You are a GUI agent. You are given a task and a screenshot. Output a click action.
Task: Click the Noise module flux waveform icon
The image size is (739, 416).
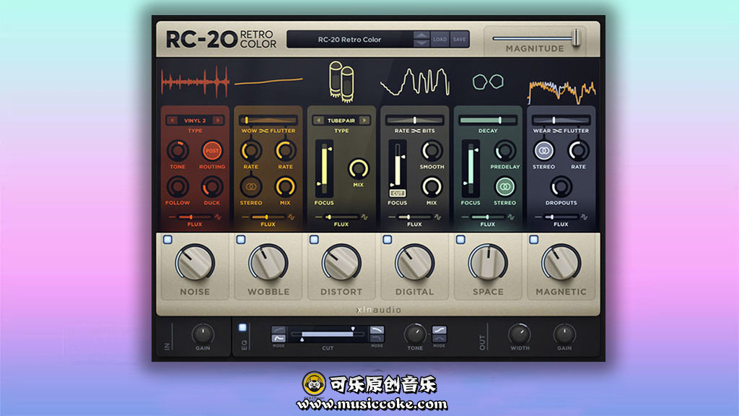click(218, 217)
